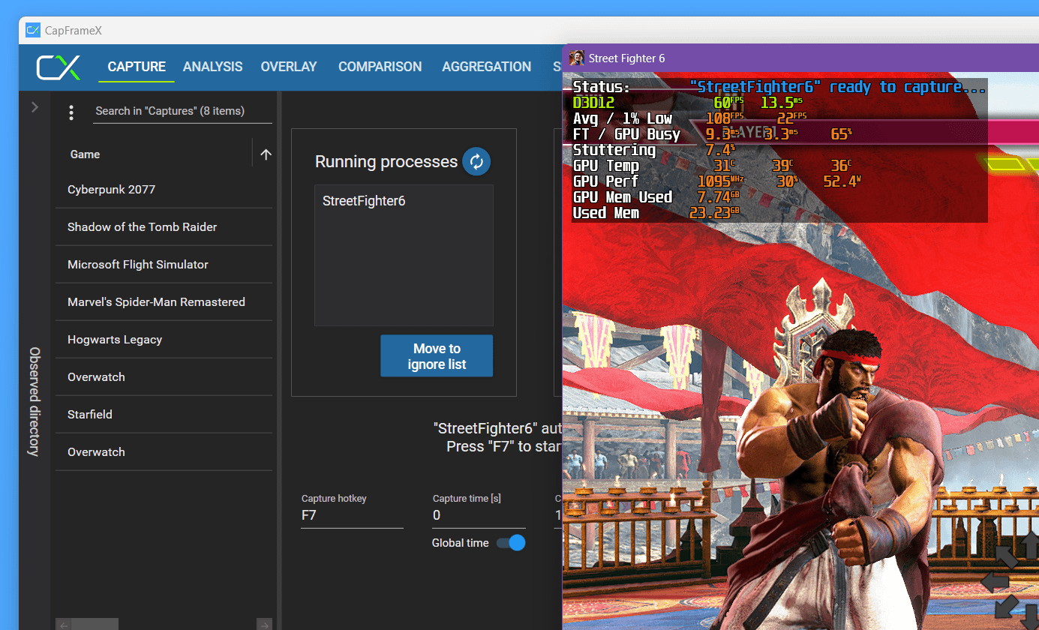Click the Capture time field
This screenshot has width=1039, height=630.
(479, 515)
